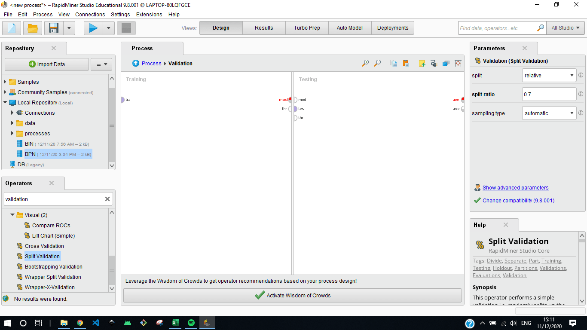Select the Cross Validation operator

coord(44,246)
